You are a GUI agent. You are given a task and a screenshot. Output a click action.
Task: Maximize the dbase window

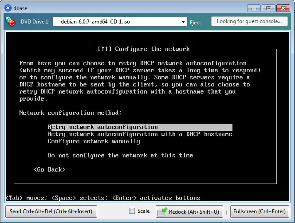268,8
